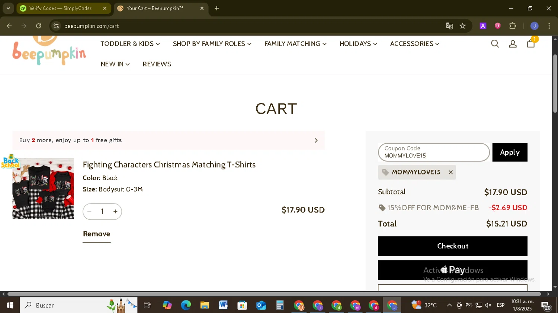
Task: Expand SHOP BY FAMILY ROLES menu
Action: pyautogui.click(x=212, y=44)
